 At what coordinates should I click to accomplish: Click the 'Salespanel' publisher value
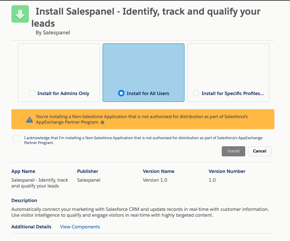pos(89,180)
